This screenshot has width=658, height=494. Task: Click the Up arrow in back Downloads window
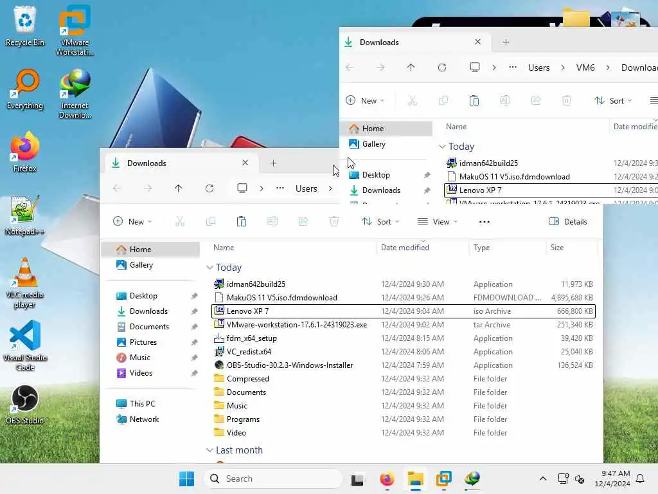[411, 68]
